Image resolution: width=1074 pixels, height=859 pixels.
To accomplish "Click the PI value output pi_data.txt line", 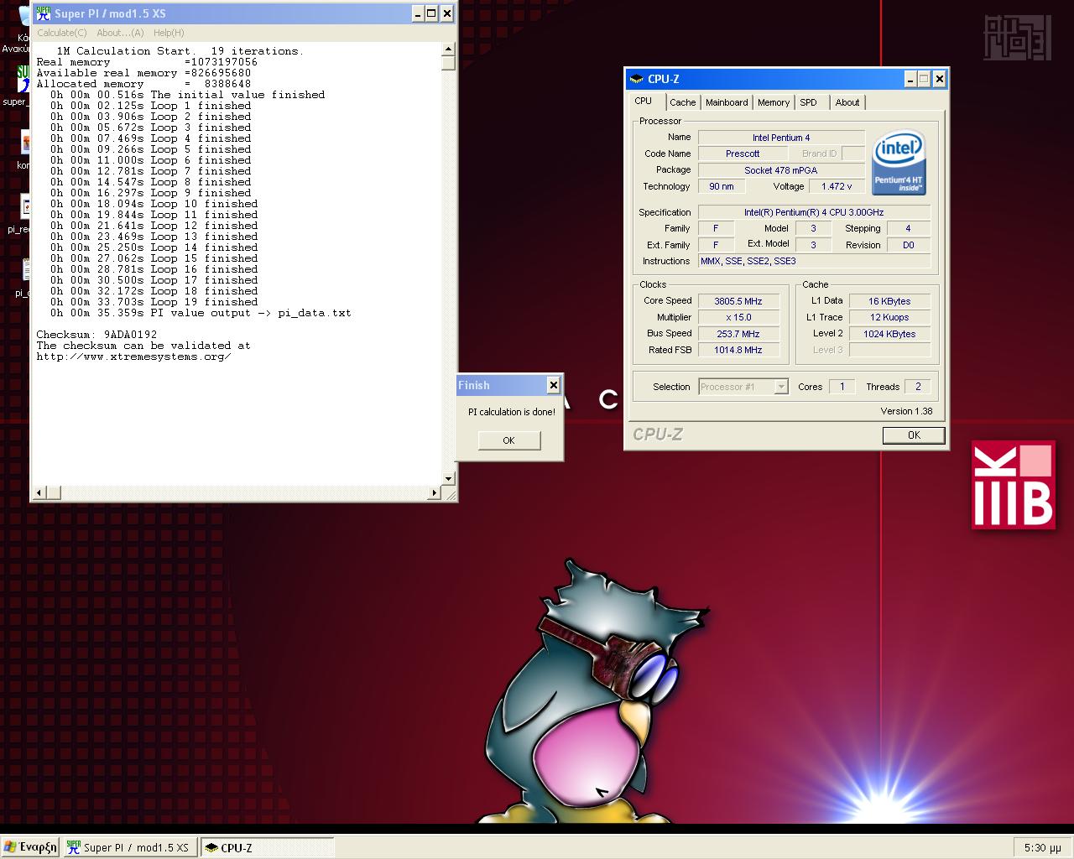I will (x=201, y=313).
